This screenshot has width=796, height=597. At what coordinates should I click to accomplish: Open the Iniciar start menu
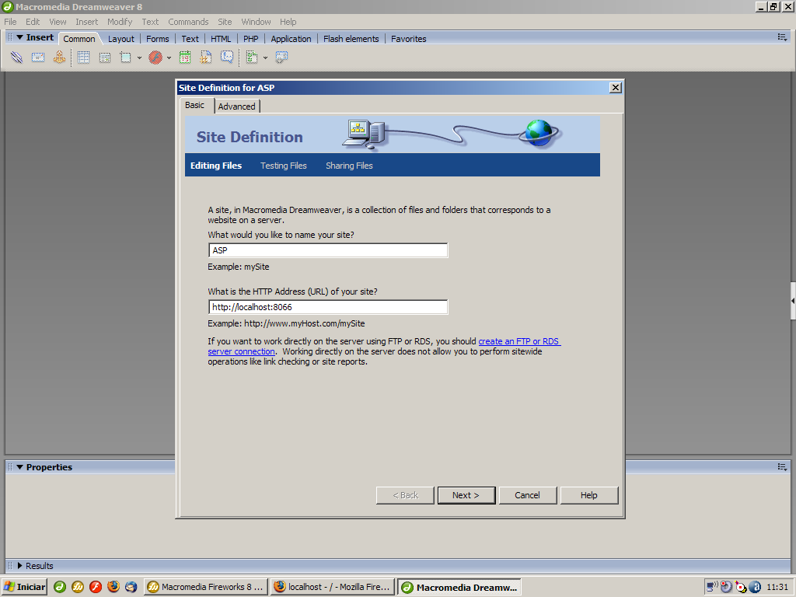tap(24, 587)
